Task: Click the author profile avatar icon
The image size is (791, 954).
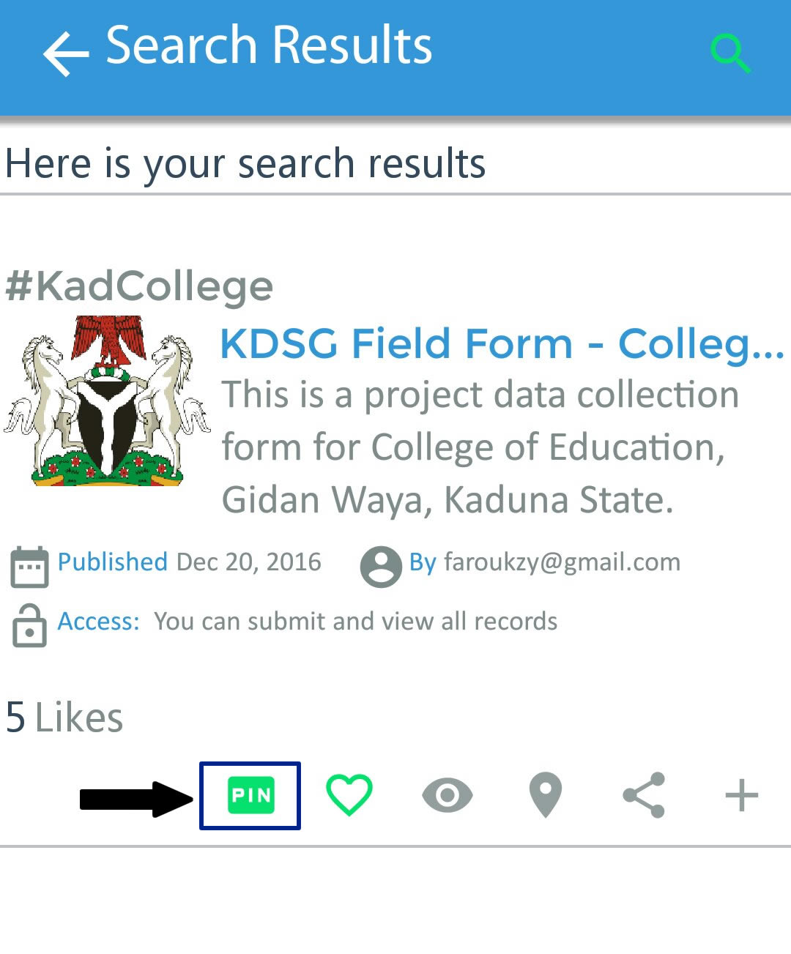Action: tap(381, 567)
